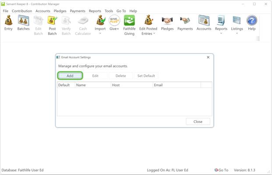Click the Add email account button
This screenshot has height=175, width=272.
pyautogui.click(x=70, y=76)
